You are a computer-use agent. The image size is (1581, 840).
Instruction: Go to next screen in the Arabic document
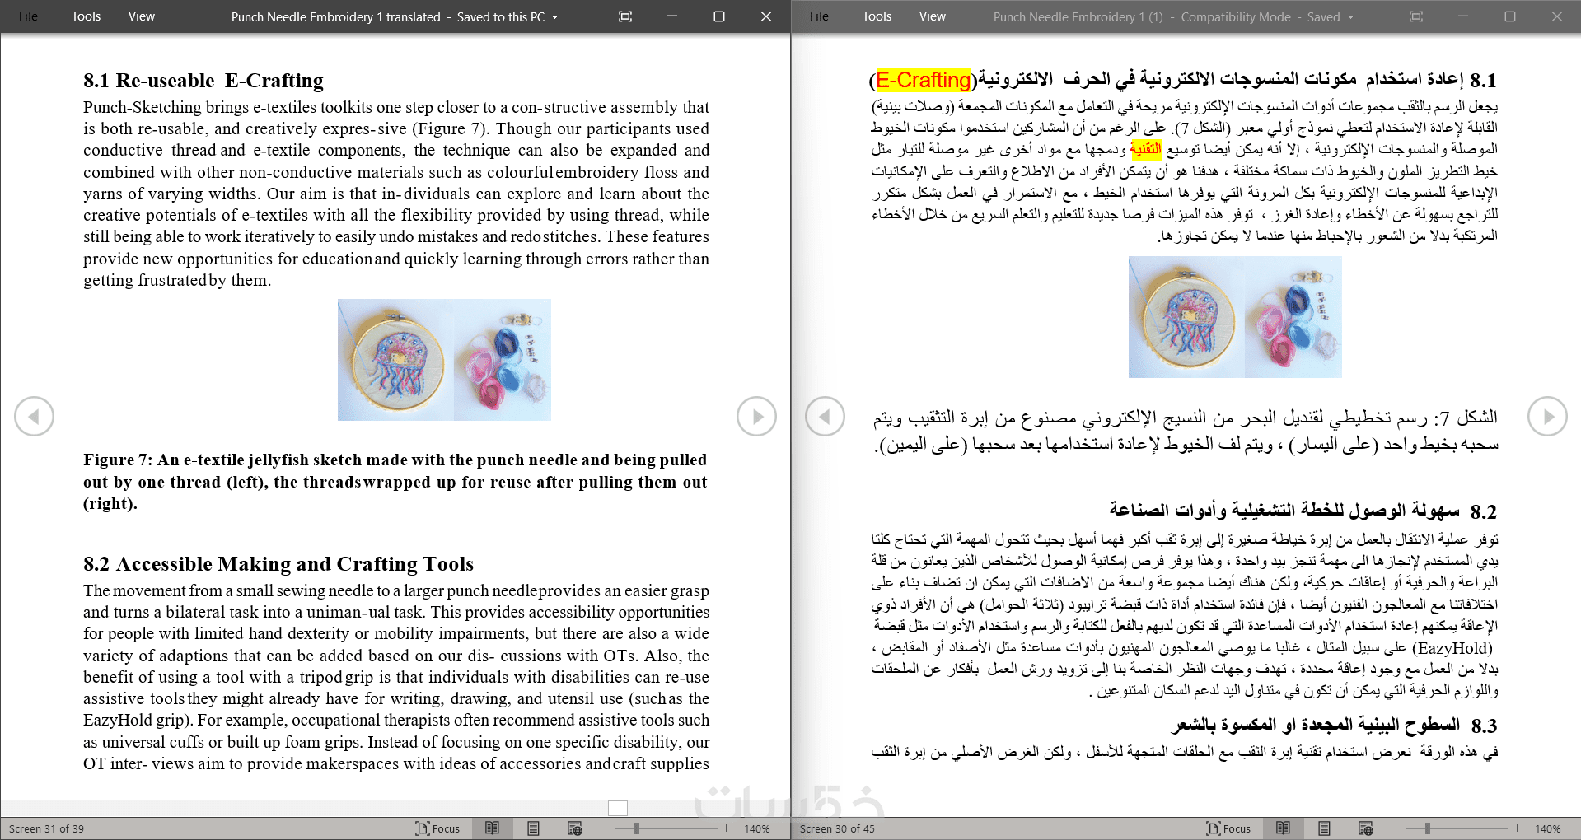point(1547,417)
